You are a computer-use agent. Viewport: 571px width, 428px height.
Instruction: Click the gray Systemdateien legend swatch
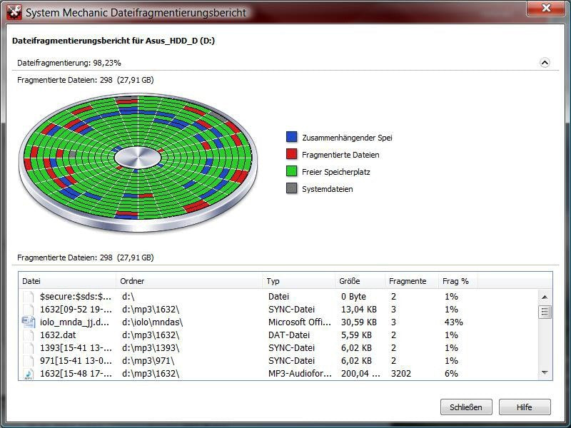pyautogui.click(x=292, y=188)
